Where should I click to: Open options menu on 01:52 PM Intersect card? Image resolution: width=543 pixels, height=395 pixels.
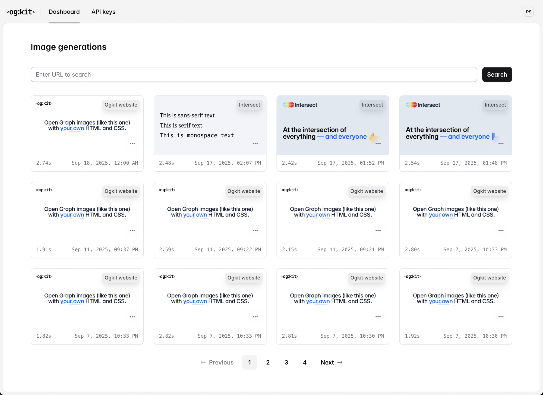click(x=378, y=144)
